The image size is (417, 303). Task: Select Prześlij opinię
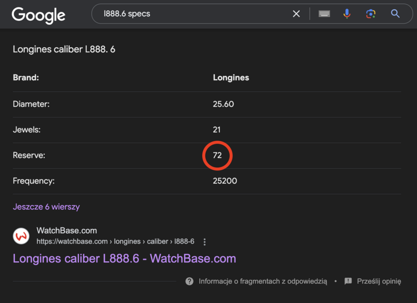(379, 281)
